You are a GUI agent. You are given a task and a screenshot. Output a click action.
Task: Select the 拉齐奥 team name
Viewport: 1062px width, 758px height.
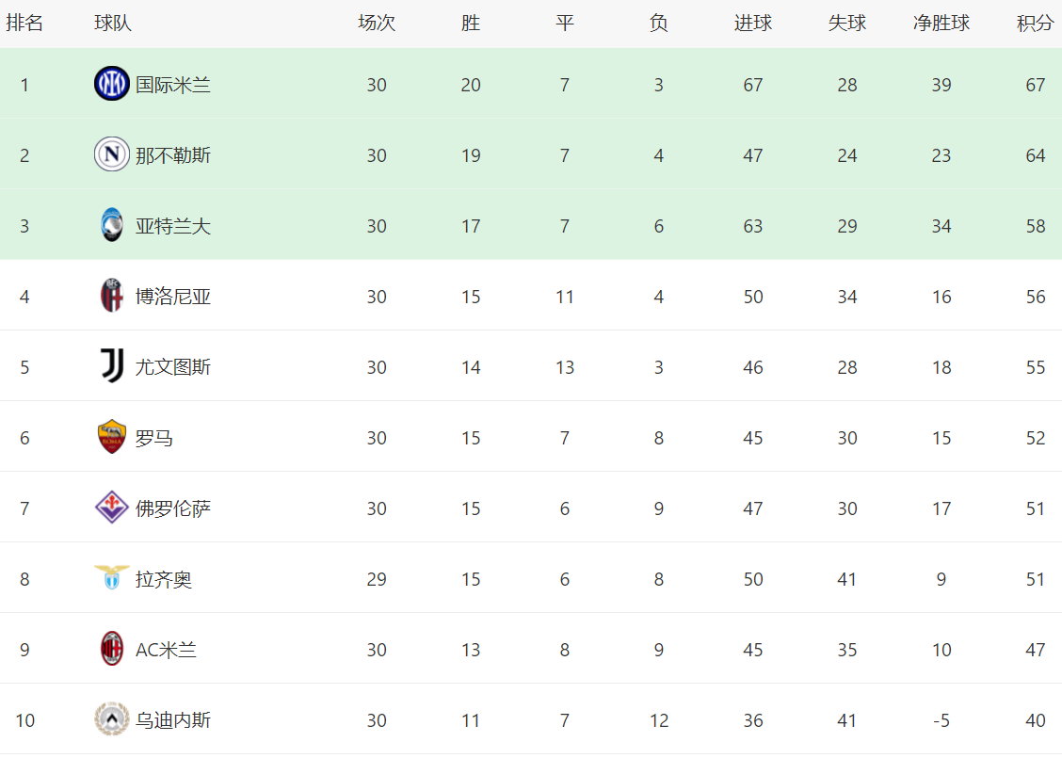164,579
